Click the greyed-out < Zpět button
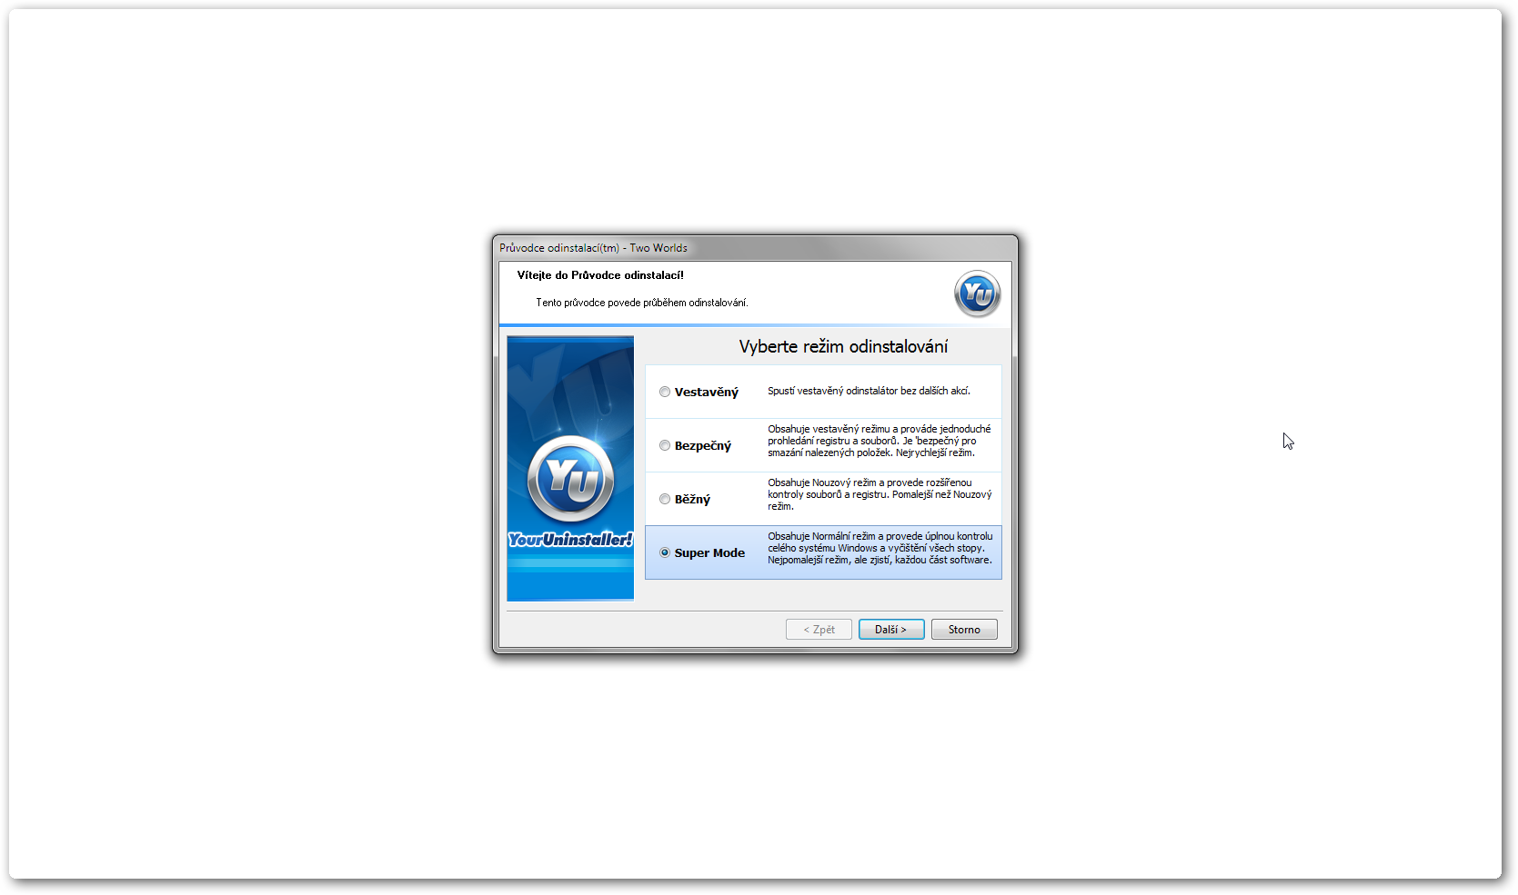Screen dimensions: 1518x895 click(819, 630)
